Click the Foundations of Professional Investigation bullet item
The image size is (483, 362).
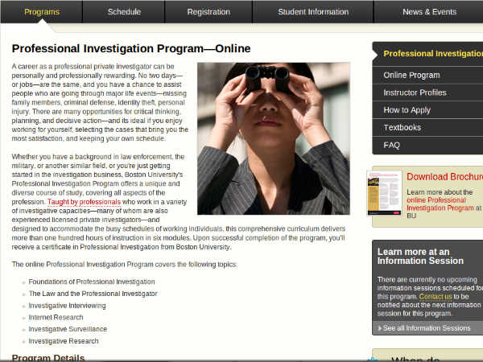point(92,282)
